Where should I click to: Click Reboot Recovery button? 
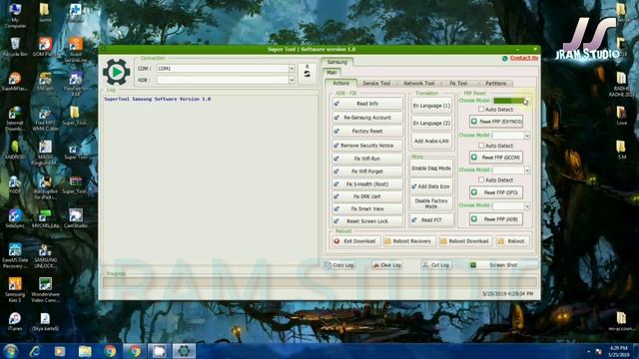point(408,241)
